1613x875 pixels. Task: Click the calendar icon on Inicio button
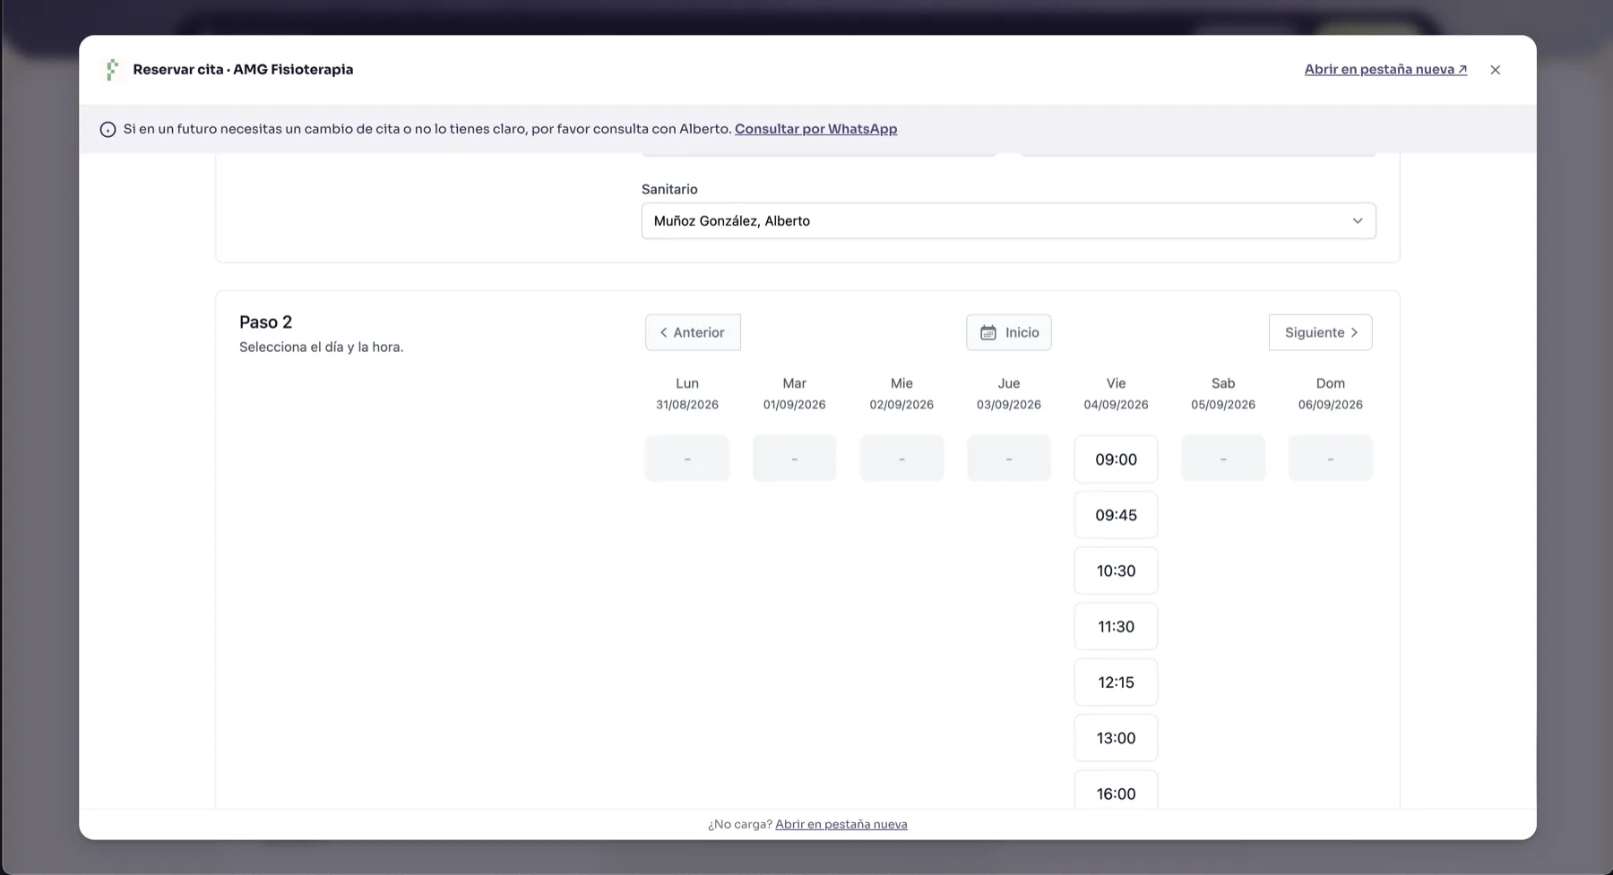tap(988, 333)
